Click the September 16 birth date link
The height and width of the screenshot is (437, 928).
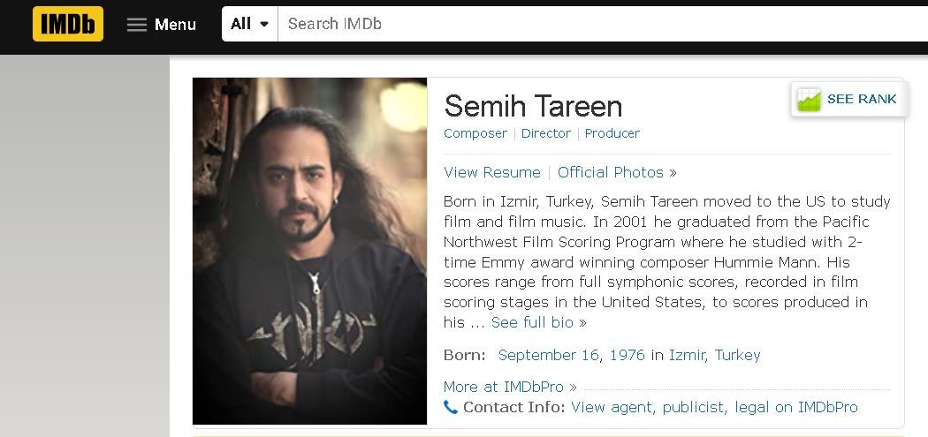pyautogui.click(x=548, y=355)
